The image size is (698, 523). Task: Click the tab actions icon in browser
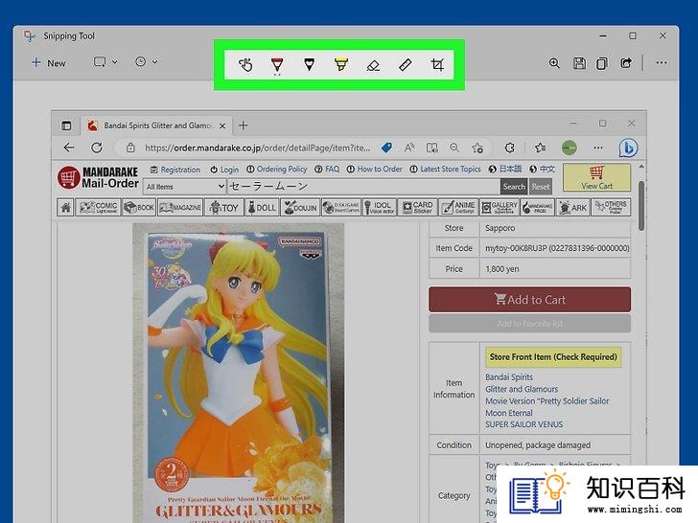point(66,125)
